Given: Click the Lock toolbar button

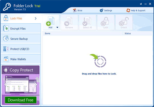Looking at the screenshot, I should pyautogui.click(x=106, y=22).
